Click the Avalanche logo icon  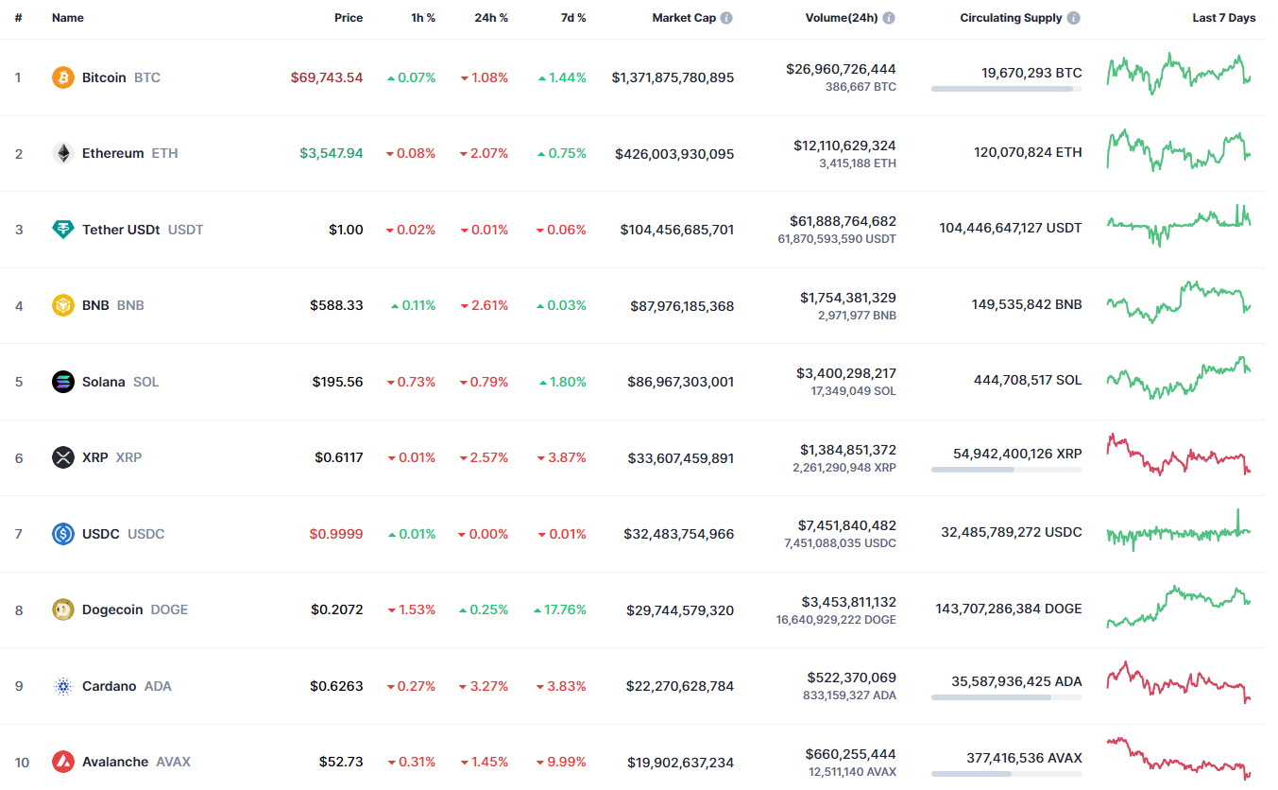tap(63, 762)
